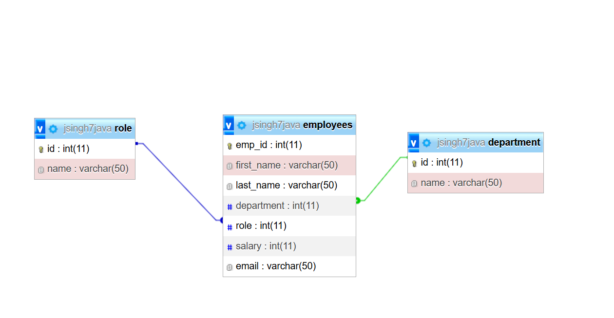Open table options gear for the role table

click(53, 129)
